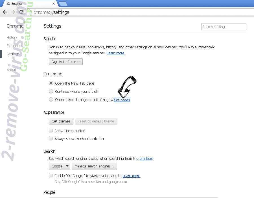This screenshot has height=198, width=254.
Task: Click Reset to default theme
Action: (x=96, y=121)
